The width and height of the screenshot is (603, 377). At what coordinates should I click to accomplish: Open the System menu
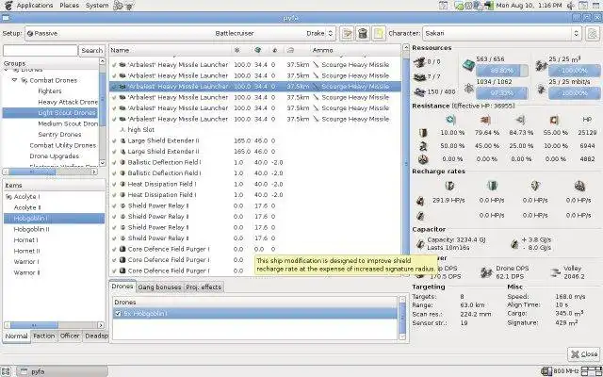[97, 6]
